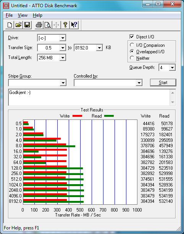Click the ATTO application icon in title bar
This screenshot has width=184, height=234.
6,6
